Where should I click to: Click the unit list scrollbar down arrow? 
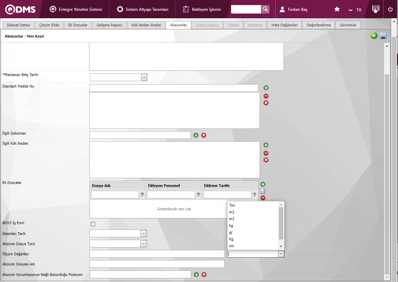click(281, 246)
